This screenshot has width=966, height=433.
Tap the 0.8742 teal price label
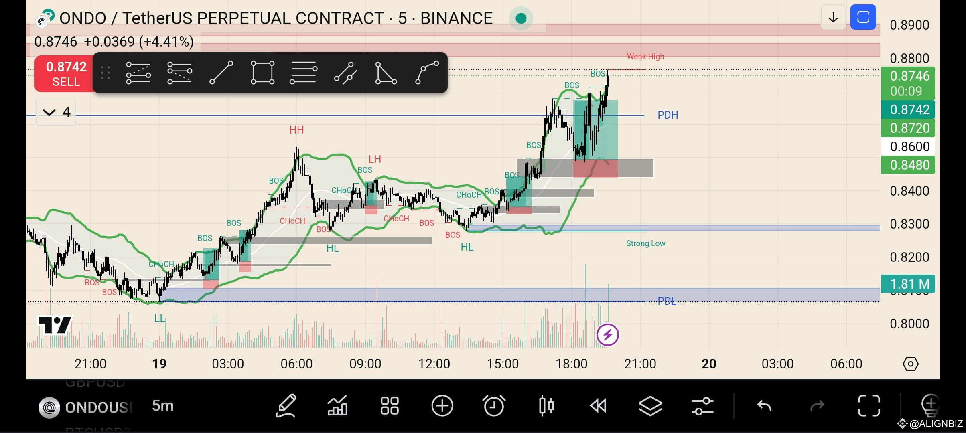click(908, 109)
